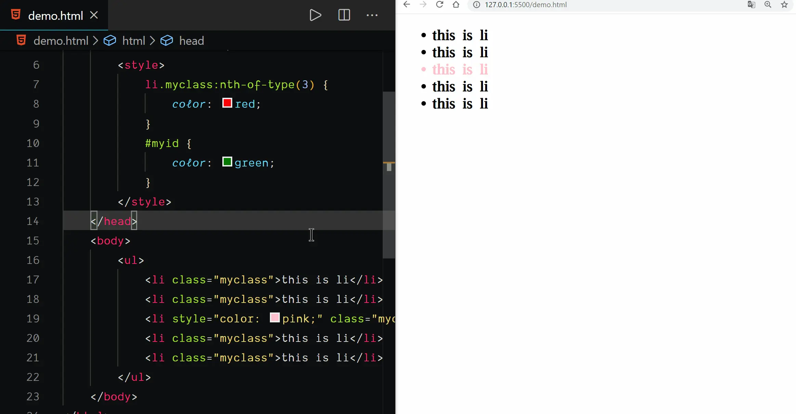Viewport: 796px width, 414px height.
Task: Click the browser reload icon
Action: pos(440,4)
